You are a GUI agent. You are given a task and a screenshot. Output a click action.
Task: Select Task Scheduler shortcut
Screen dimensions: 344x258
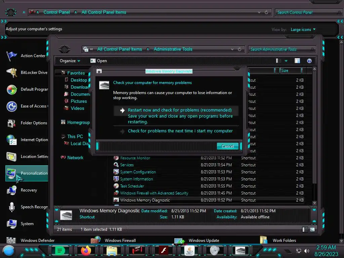pos(132,186)
